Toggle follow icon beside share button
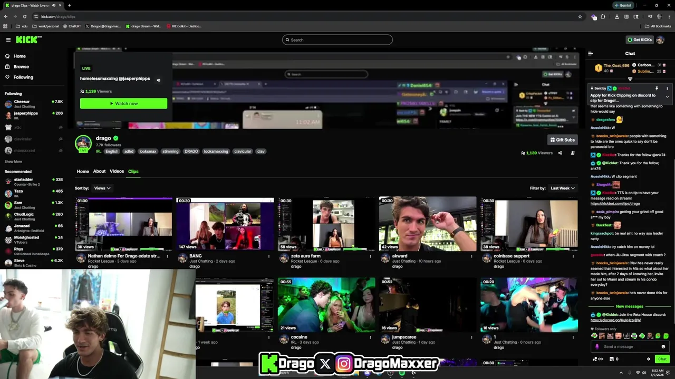 click(x=573, y=153)
